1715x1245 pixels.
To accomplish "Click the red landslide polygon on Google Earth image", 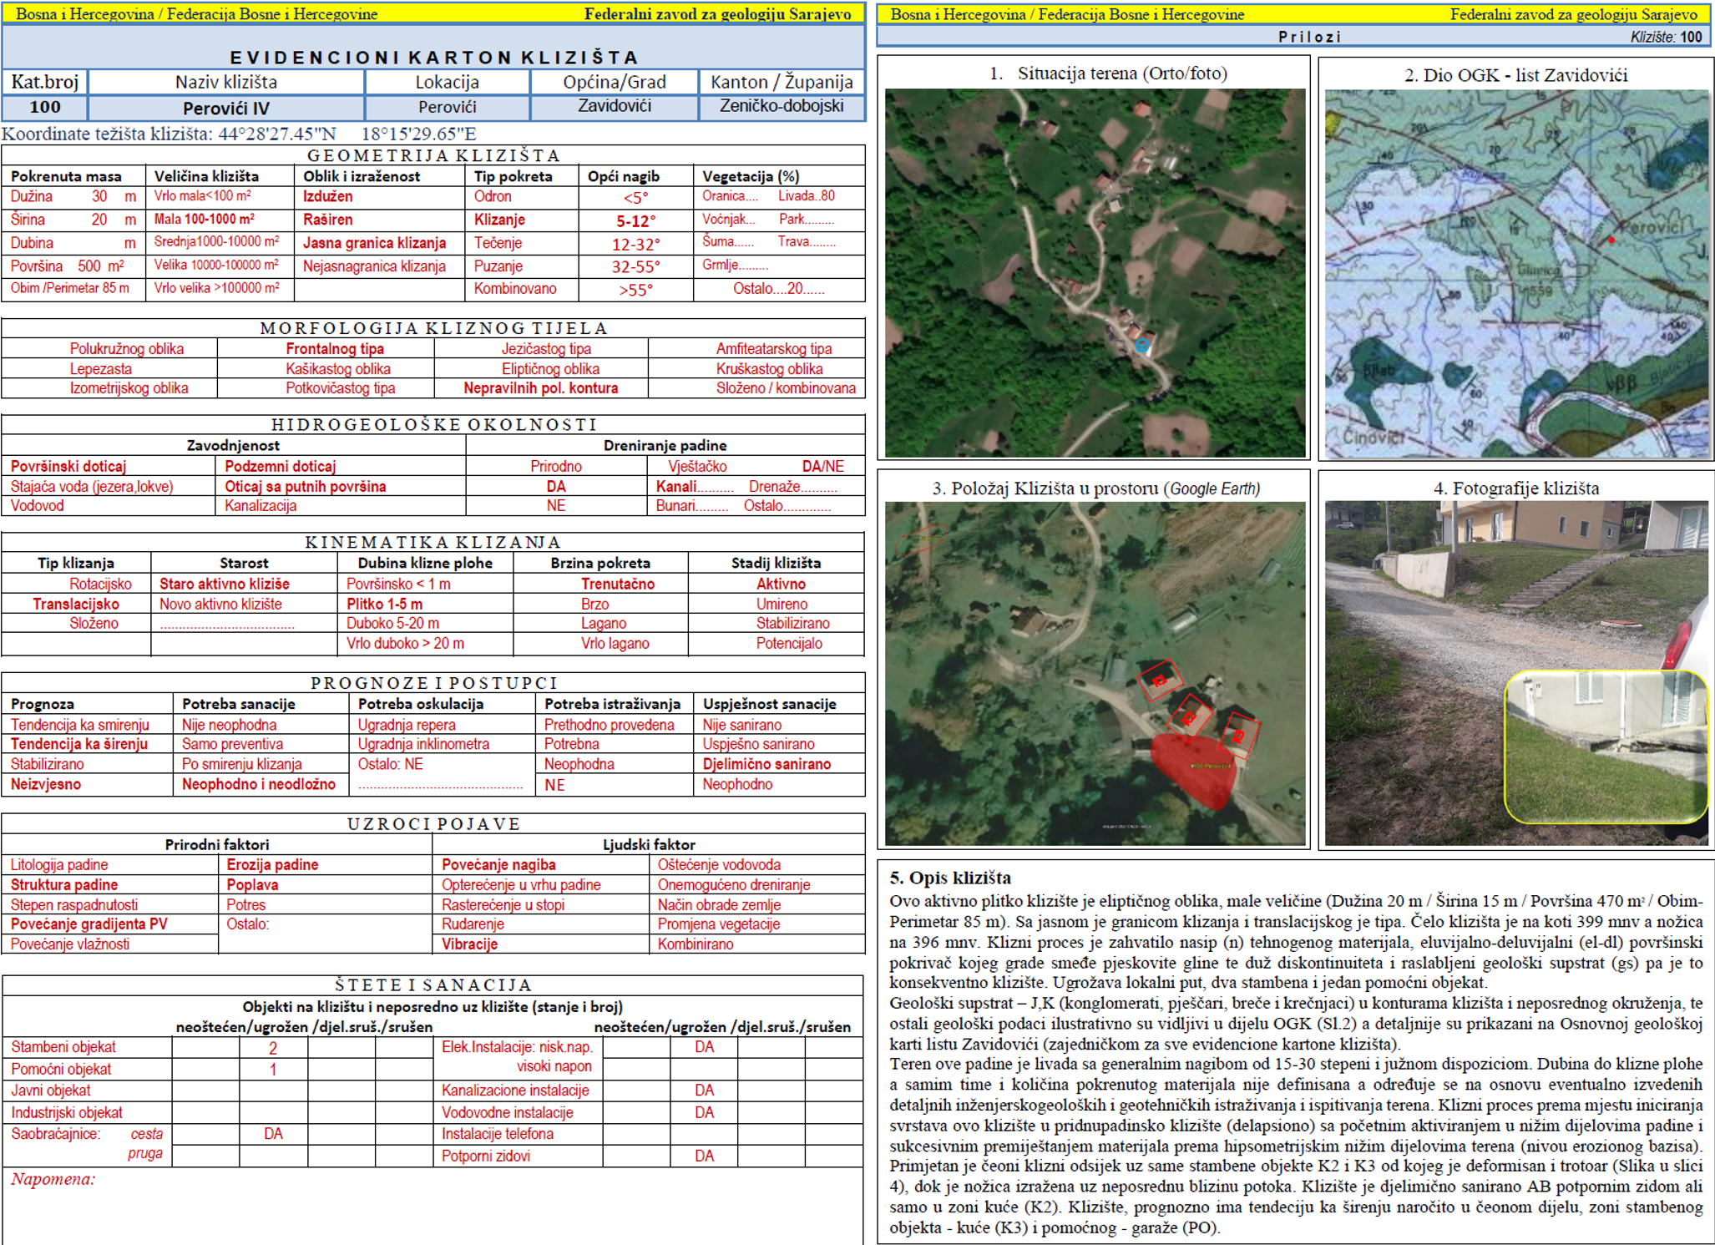I will tap(1192, 770).
